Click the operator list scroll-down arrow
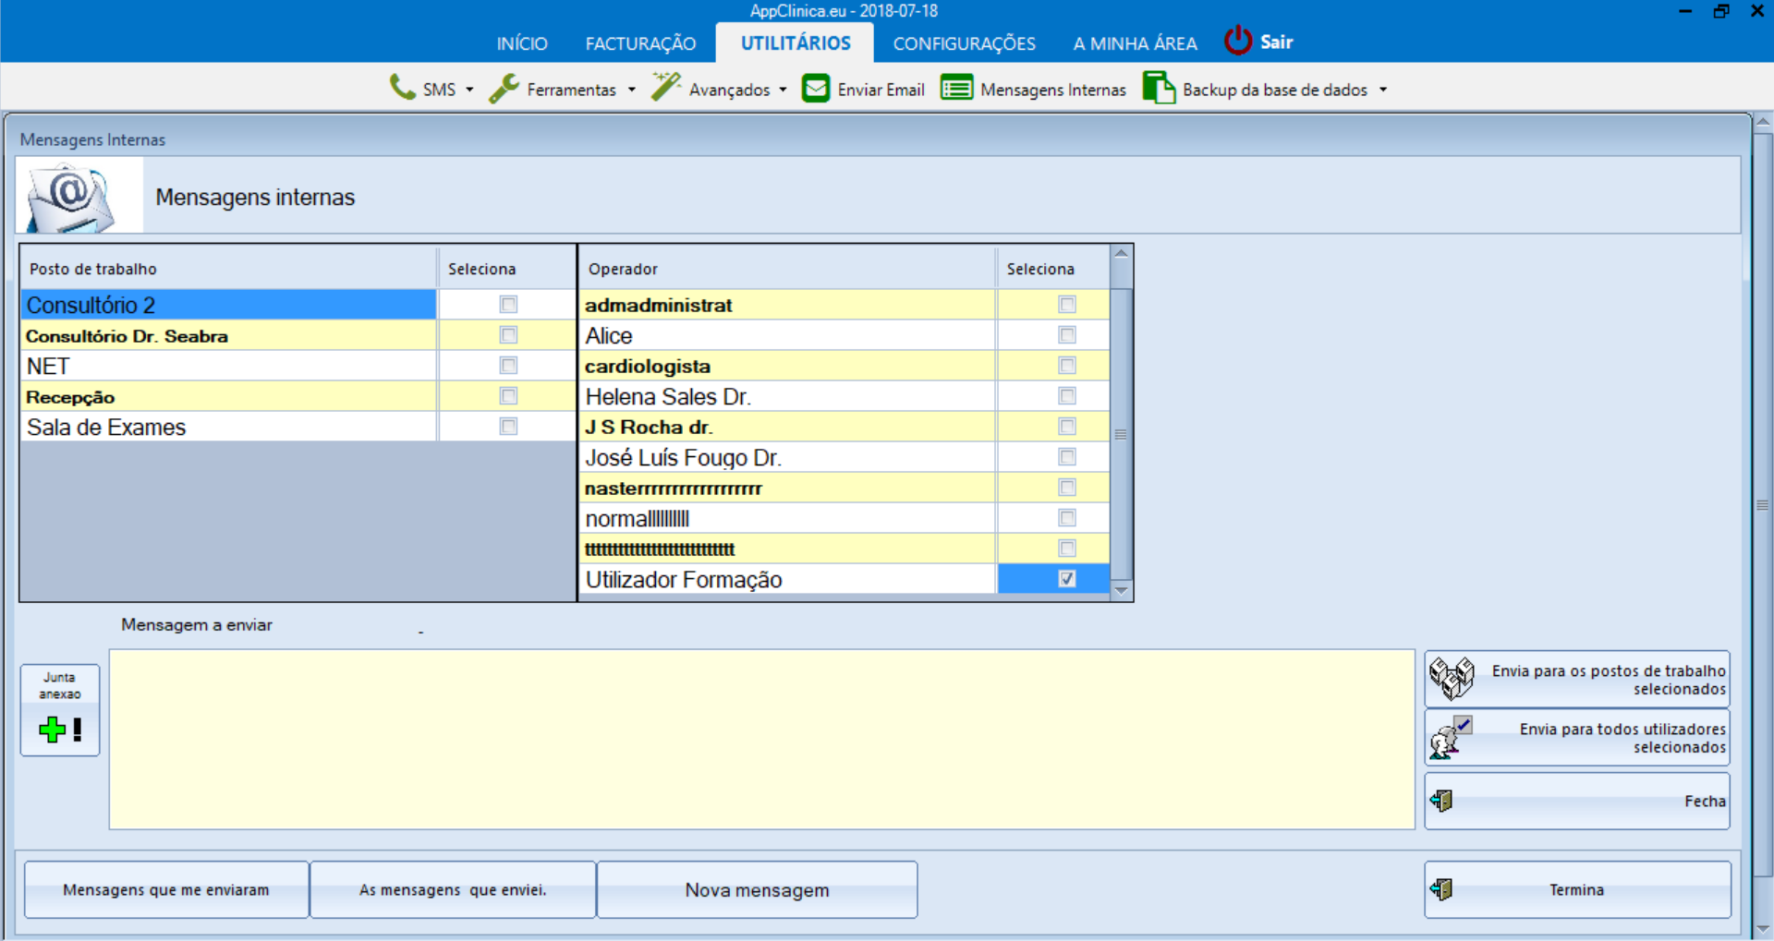Screen dimensions: 1774x941 [1121, 591]
